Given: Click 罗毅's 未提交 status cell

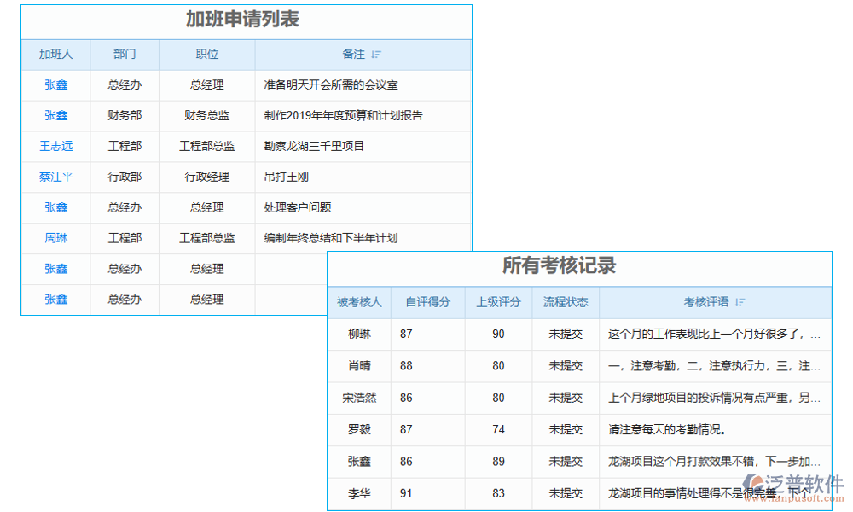Looking at the screenshot, I should coord(566,430).
